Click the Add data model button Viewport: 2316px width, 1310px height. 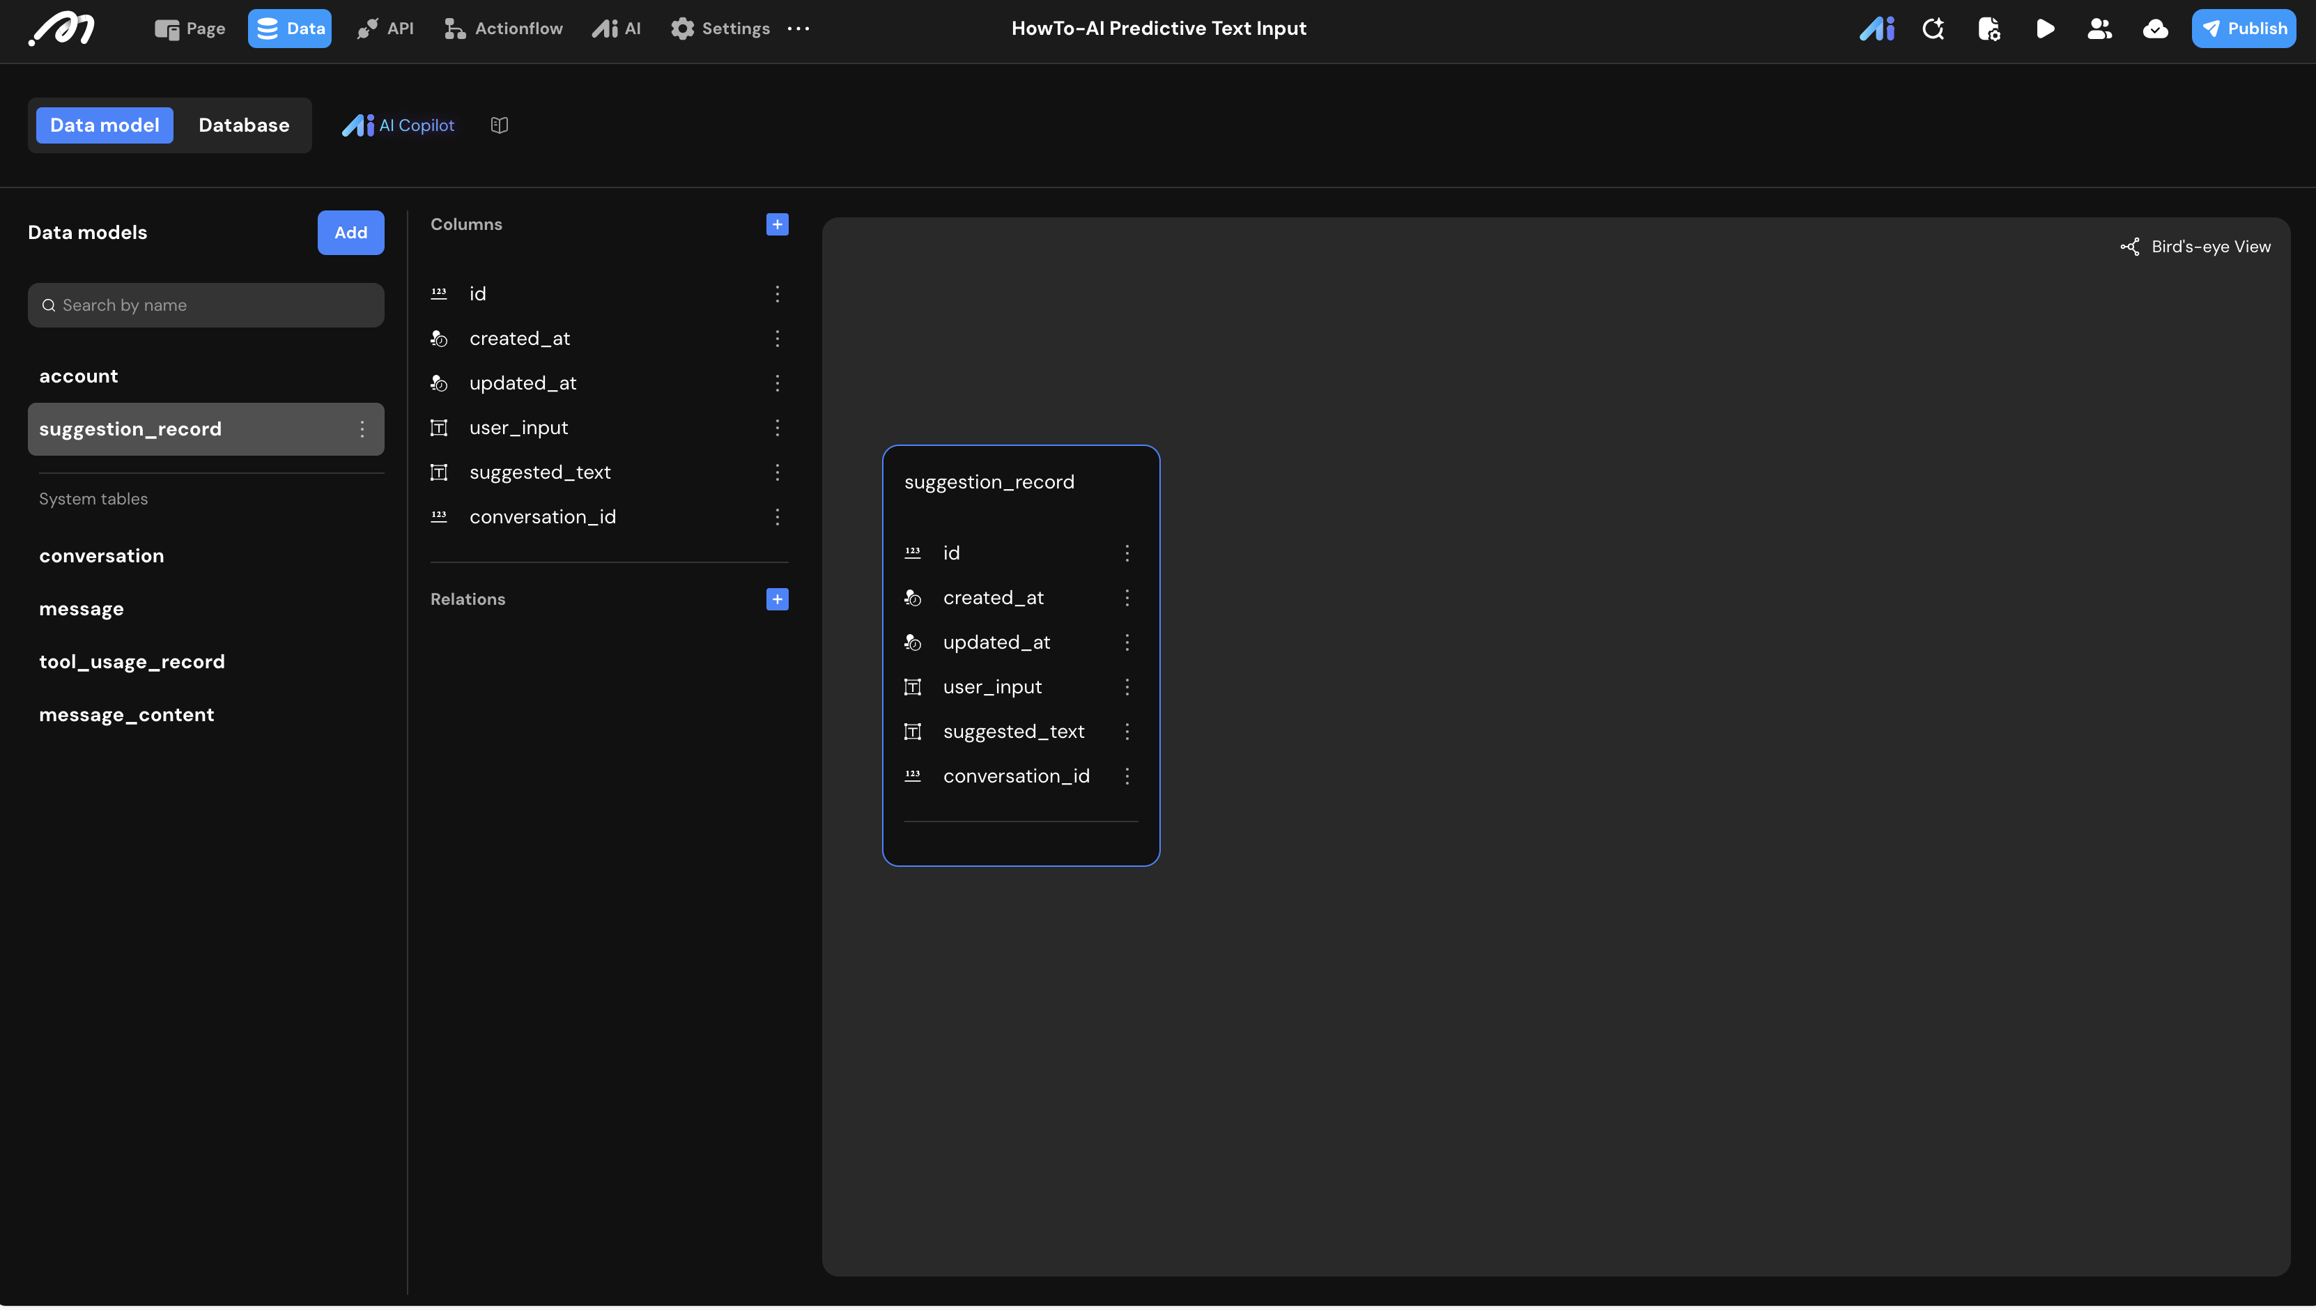pyautogui.click(x=350, y=232)
